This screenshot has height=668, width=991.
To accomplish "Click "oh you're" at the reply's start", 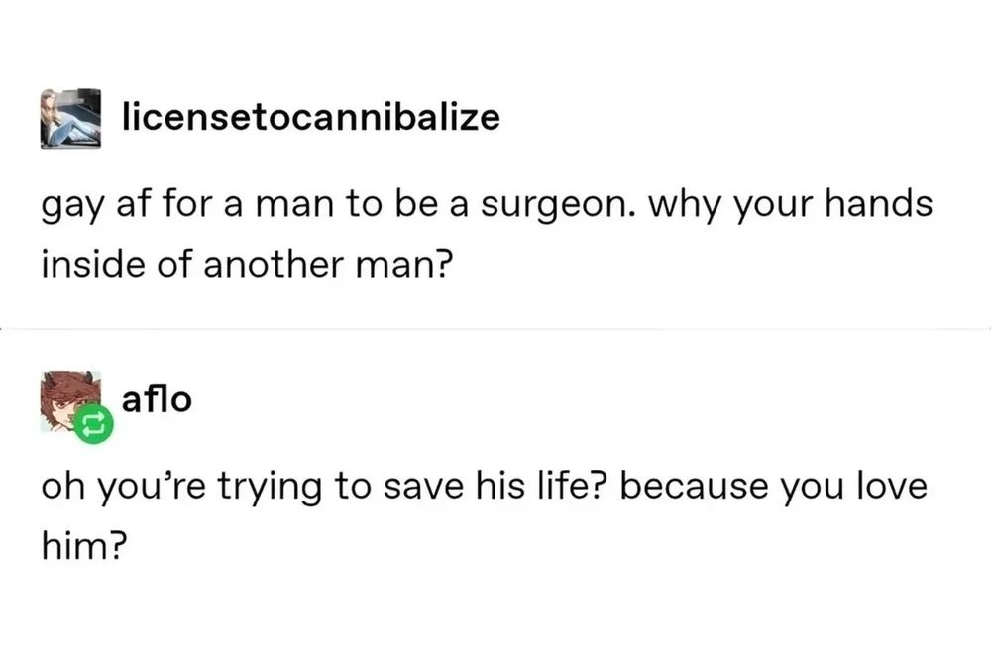I will tap(123, 487).
